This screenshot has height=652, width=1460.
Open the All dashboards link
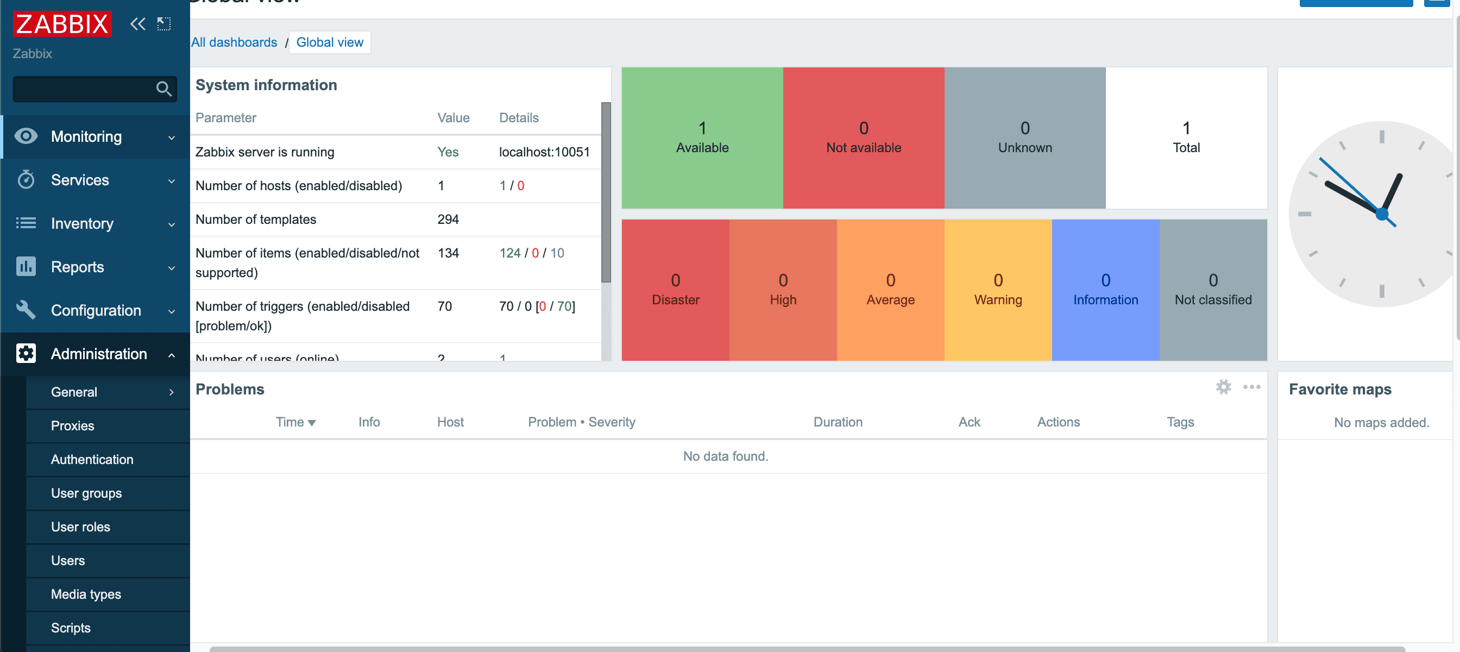click(234, 42)
